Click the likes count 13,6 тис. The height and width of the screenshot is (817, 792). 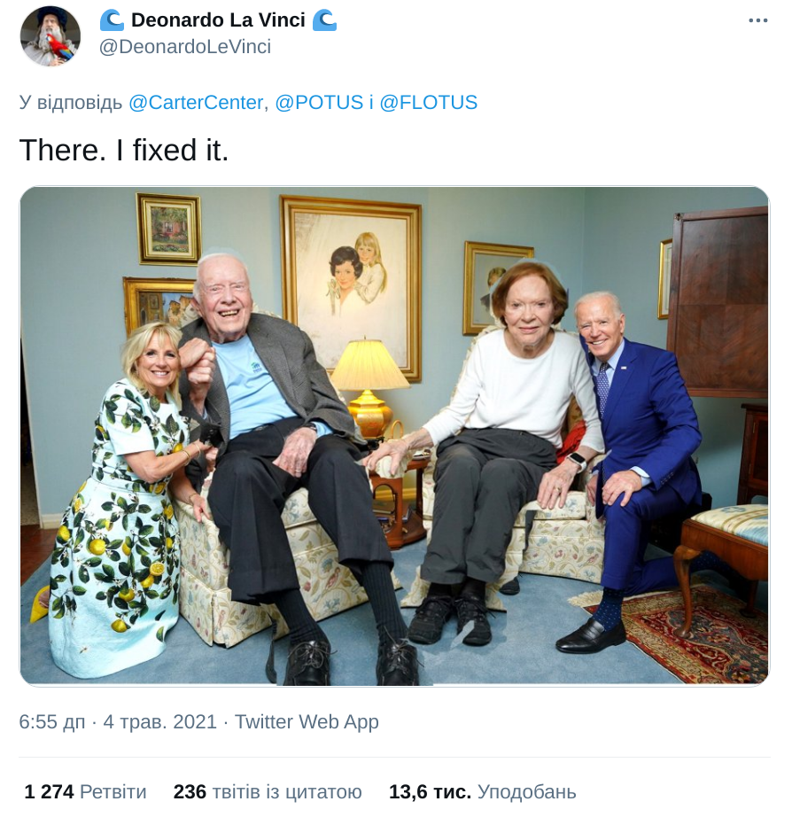[430, 792]
